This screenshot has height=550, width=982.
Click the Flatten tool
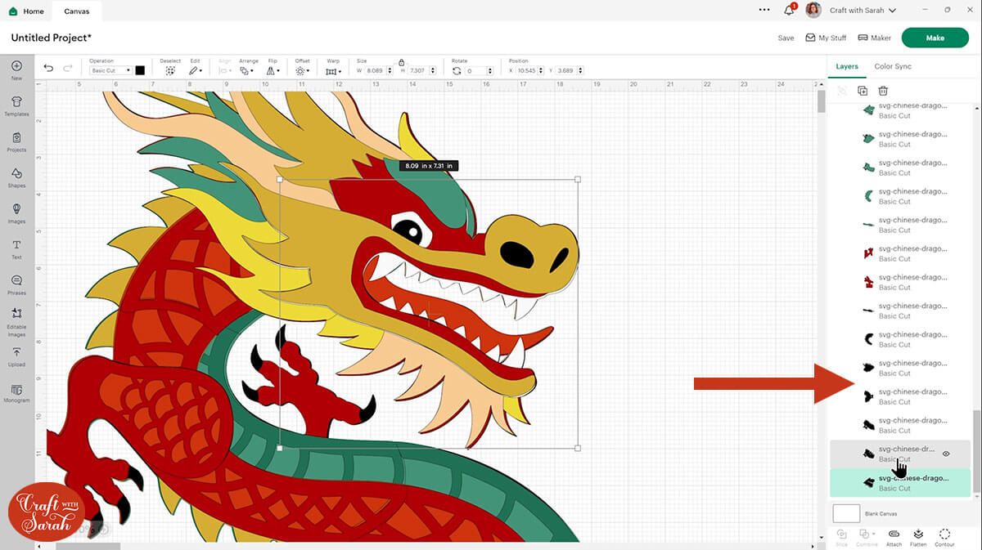pos(918,537)
